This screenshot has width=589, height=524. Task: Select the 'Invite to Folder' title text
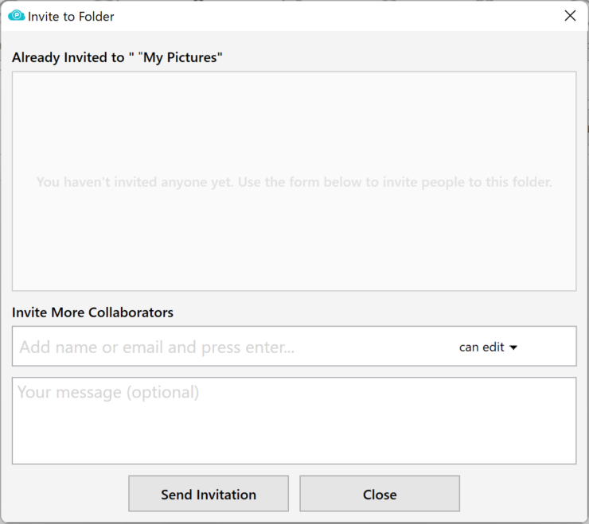click(x=71, y=17)
